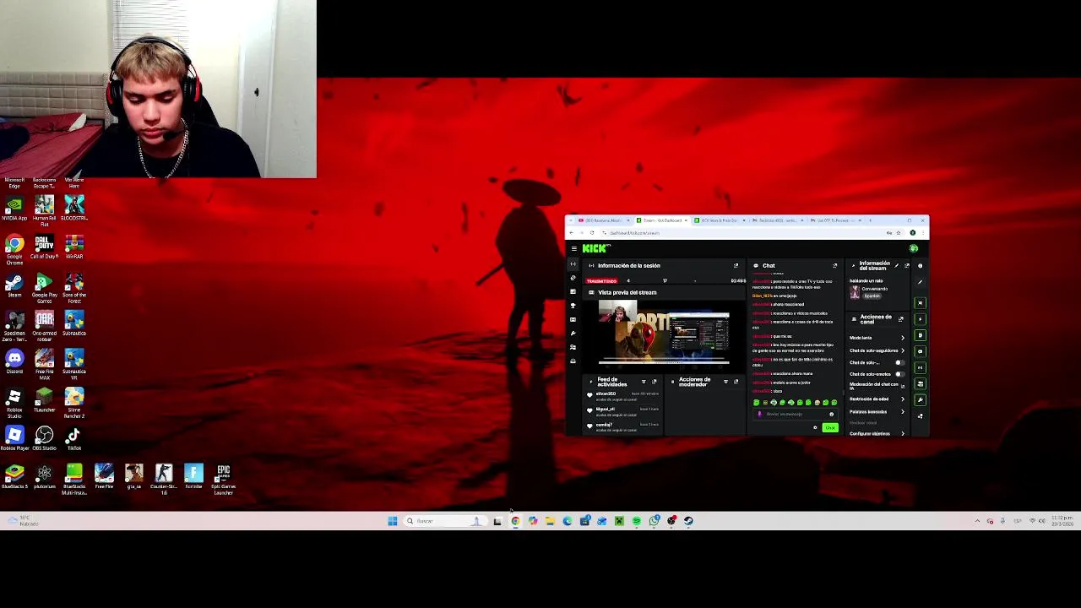Bookmark this page with star icon
This screenshot has width=1081, height=608.
click(899, 233)
